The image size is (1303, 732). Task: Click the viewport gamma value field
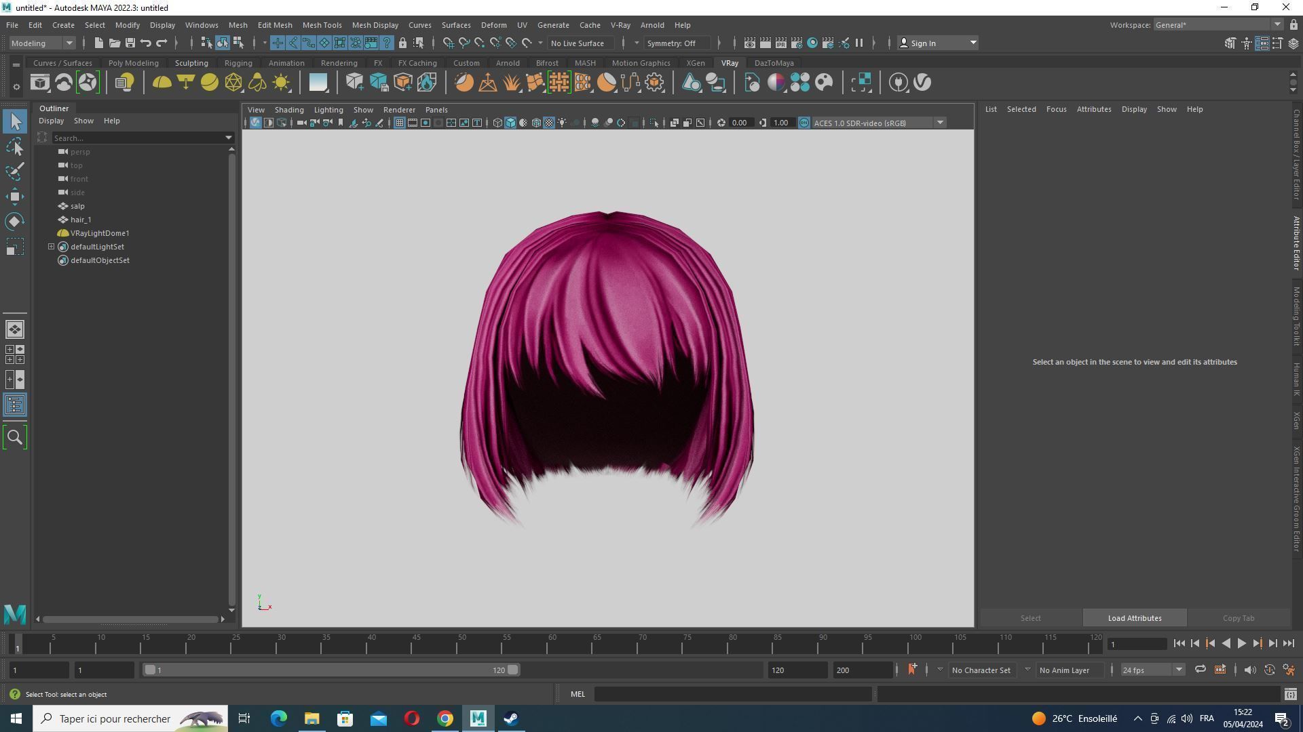tap(782, 123)
